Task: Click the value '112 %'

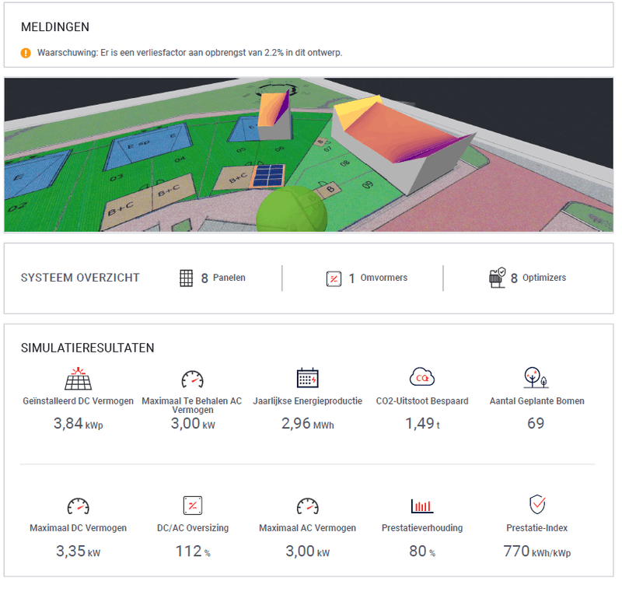Action: (193, 551)
